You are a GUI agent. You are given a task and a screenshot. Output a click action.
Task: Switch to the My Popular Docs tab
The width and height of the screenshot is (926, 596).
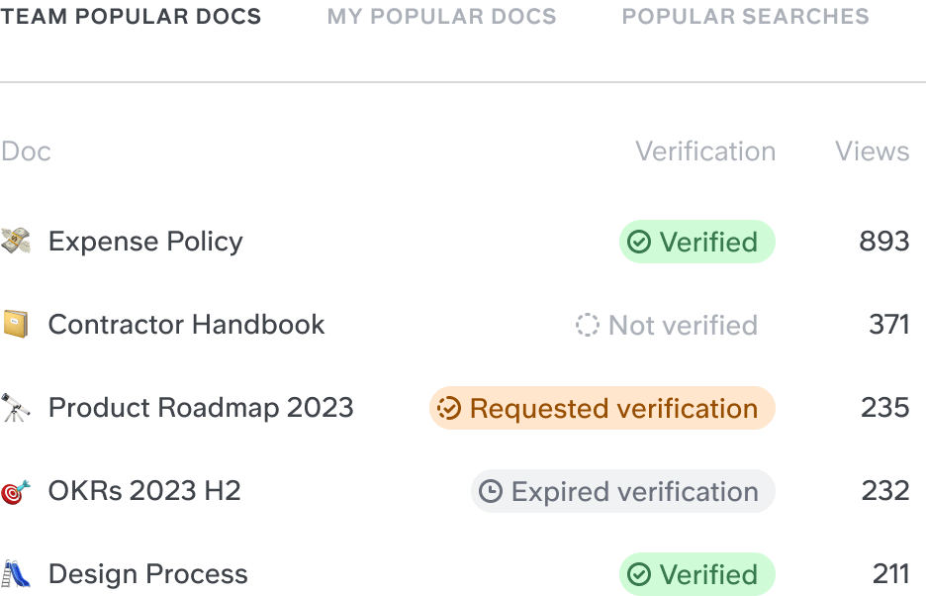[441, 16]
